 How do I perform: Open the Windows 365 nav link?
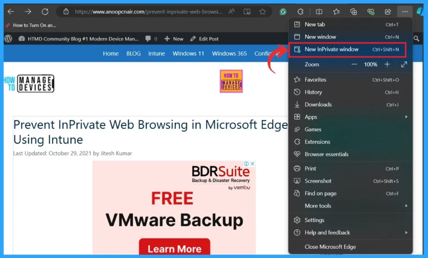pyautogui.click(x=229, y=53)
